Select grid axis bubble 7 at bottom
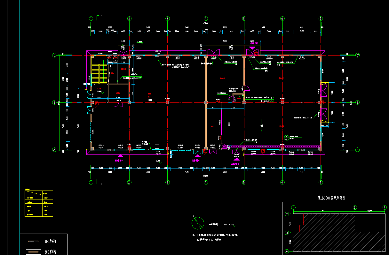This screenshot has height=255, width=389. [x=321, y=183]
